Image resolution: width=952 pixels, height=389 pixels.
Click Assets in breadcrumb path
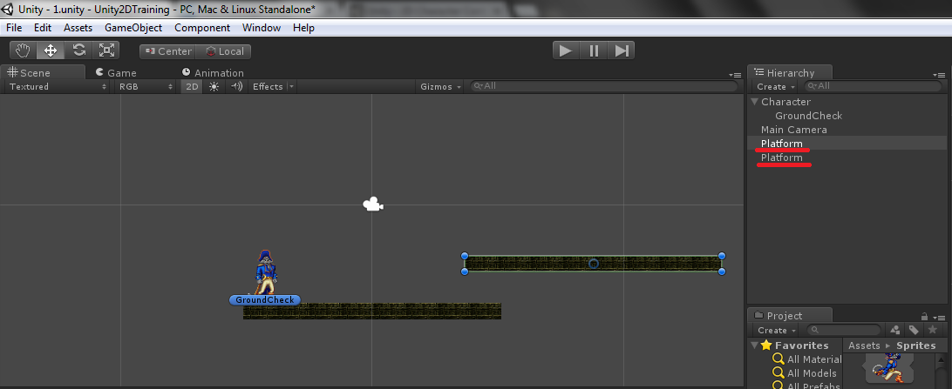[864, 345]
